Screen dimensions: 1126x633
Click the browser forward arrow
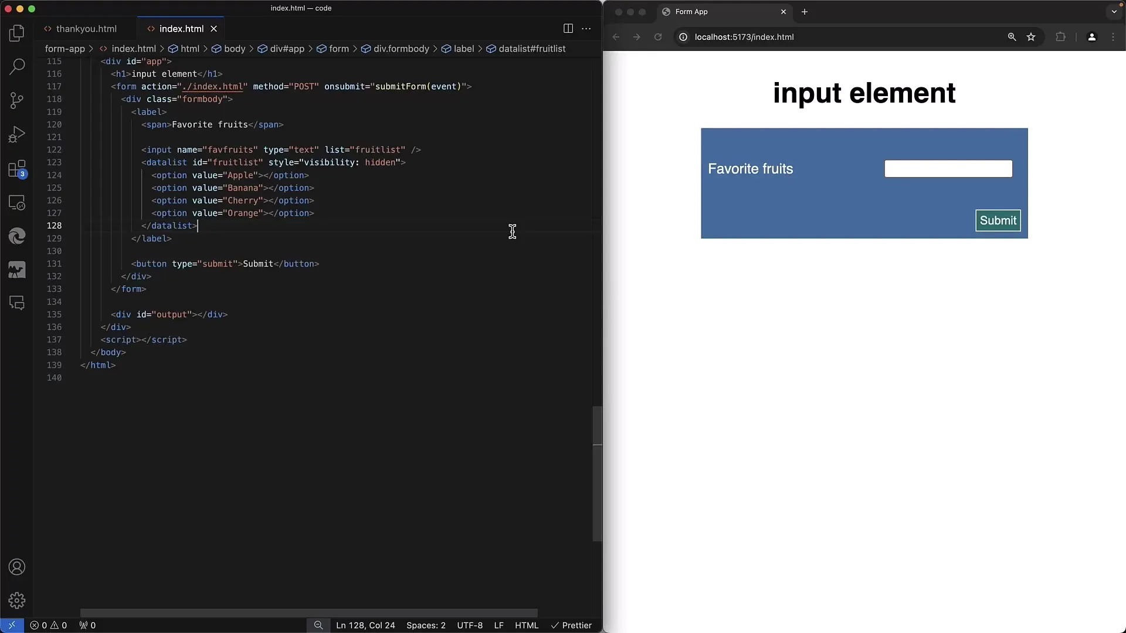point(637,37)
